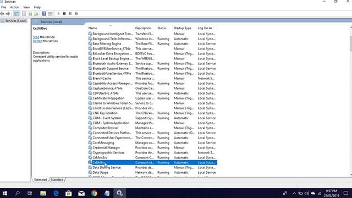Select the COM+ Event System service
Image resolution: width=352 pixels, height=198 pixels.
pos(152,118)
